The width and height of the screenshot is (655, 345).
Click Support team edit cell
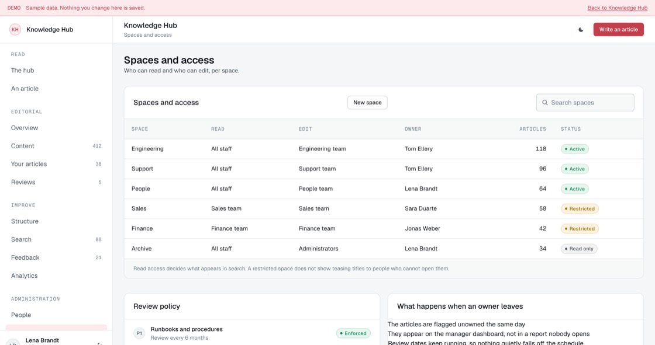(x=317, y=169)
